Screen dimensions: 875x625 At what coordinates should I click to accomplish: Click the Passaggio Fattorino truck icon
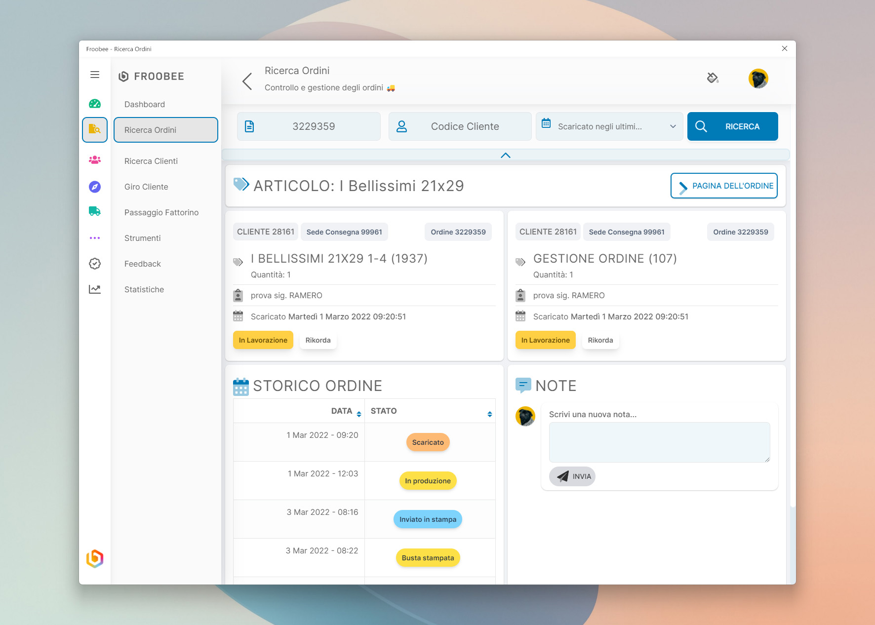(x=95, y=212)
